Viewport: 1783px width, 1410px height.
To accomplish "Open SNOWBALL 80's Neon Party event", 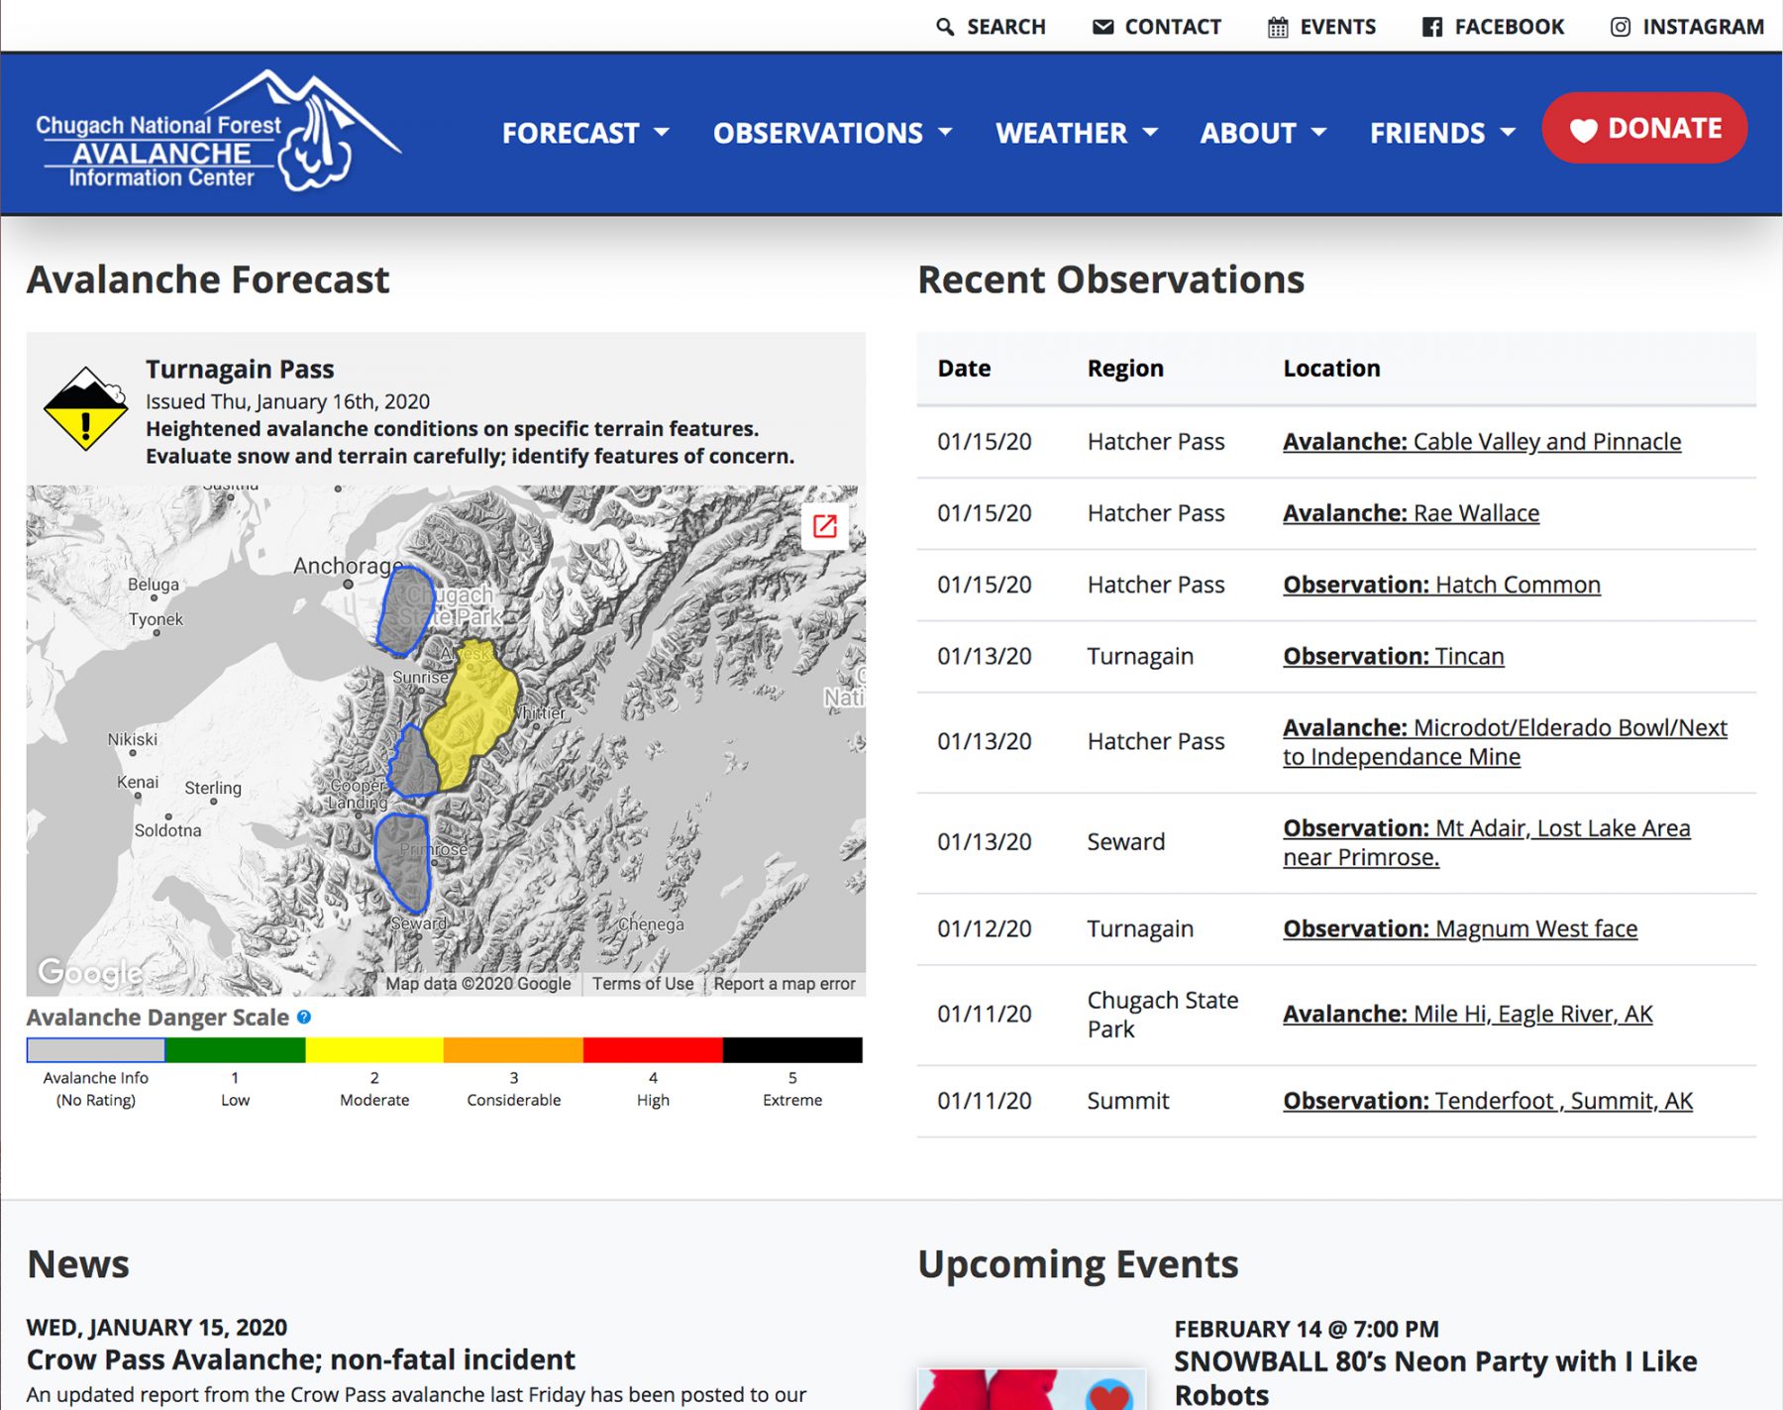I will (x=1435, y=1377).
